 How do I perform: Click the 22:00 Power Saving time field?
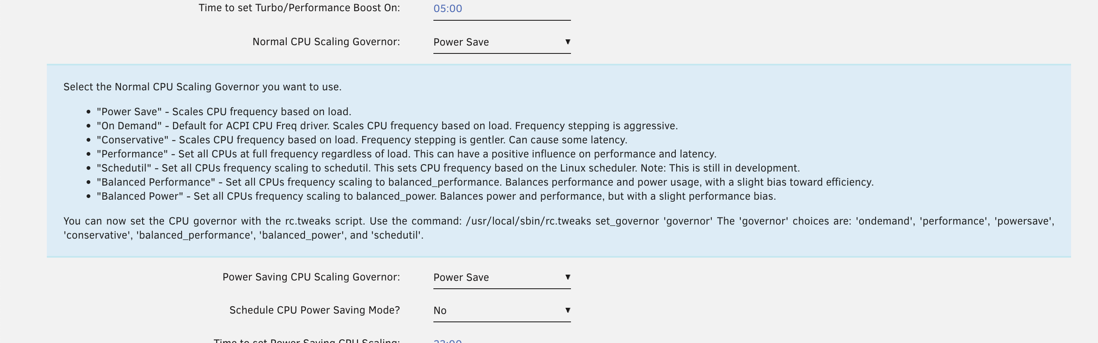501,340
